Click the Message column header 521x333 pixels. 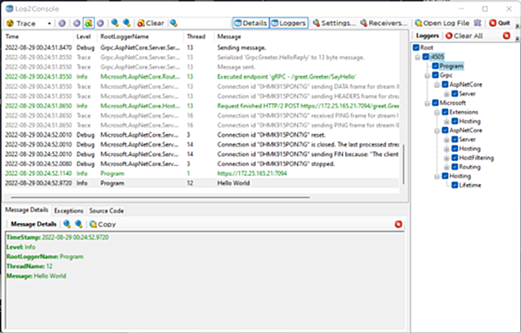[308, 36]
